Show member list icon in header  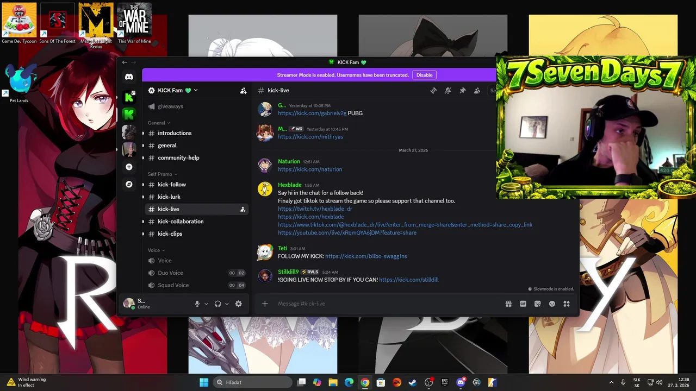point(477,91)
